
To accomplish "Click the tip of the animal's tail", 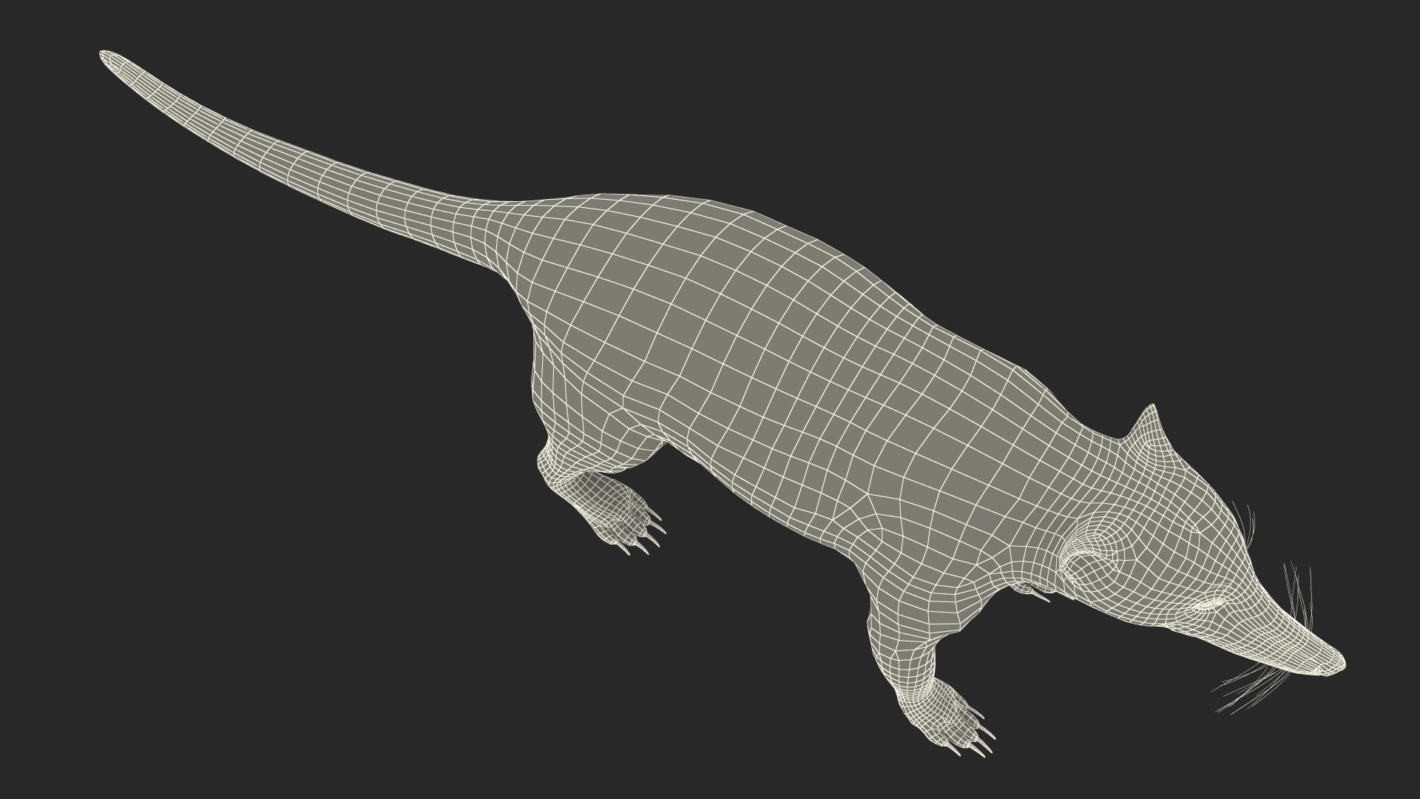I will tap(105, 55).
